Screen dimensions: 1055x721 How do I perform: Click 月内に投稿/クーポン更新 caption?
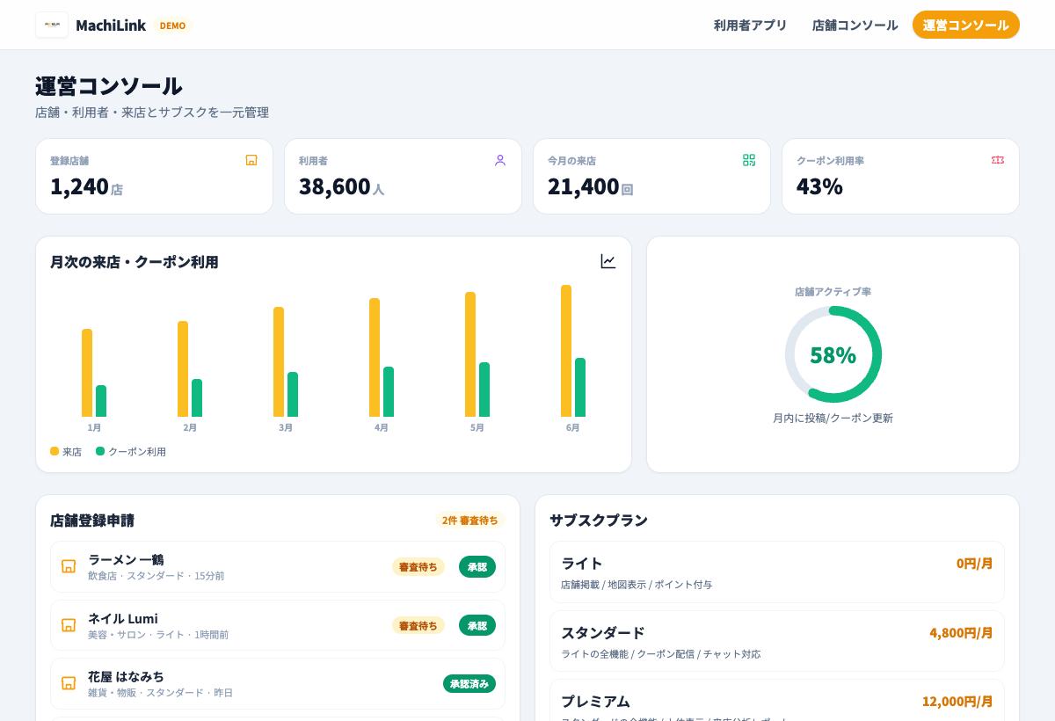833,418
